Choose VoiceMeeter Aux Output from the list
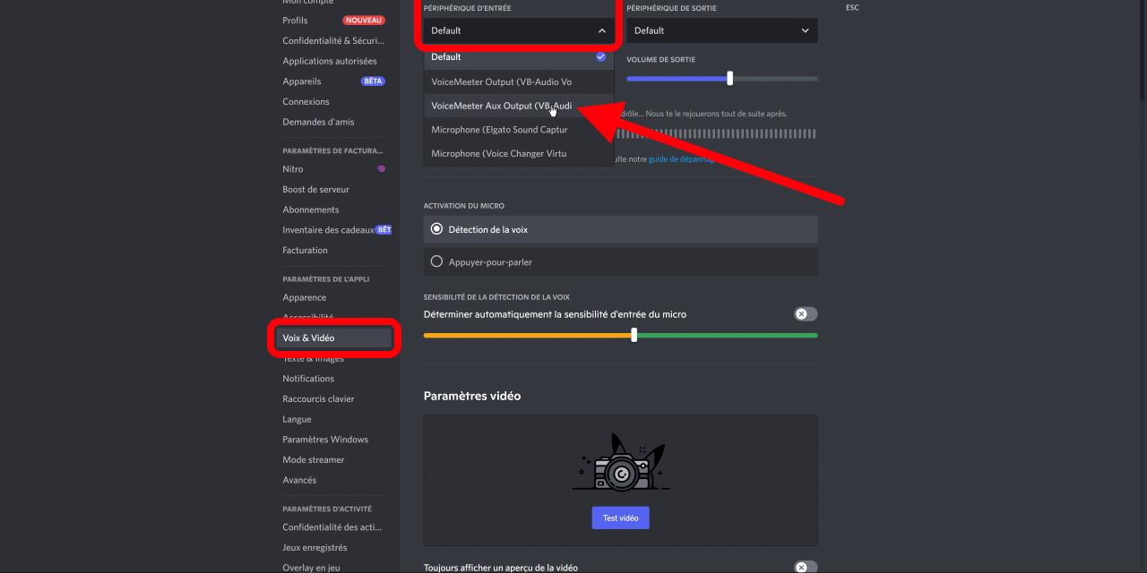 (502, 106)
